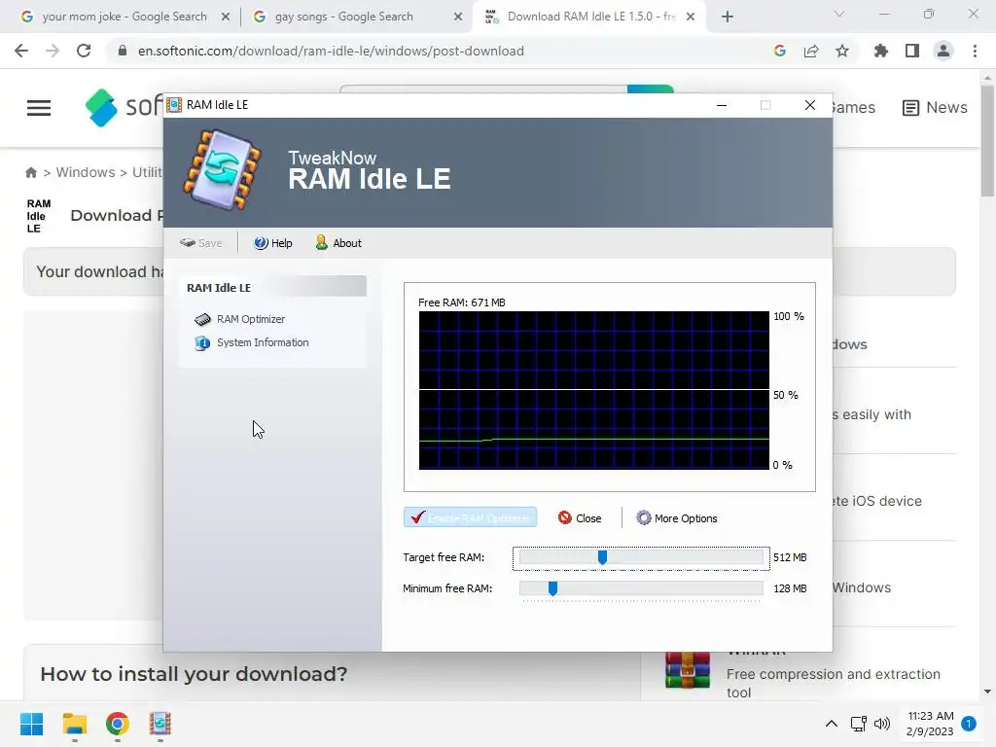Share this page via Chrome share icon

coord(811,51)
